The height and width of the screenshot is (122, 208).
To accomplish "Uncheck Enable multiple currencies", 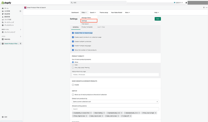I will (73, 42).
